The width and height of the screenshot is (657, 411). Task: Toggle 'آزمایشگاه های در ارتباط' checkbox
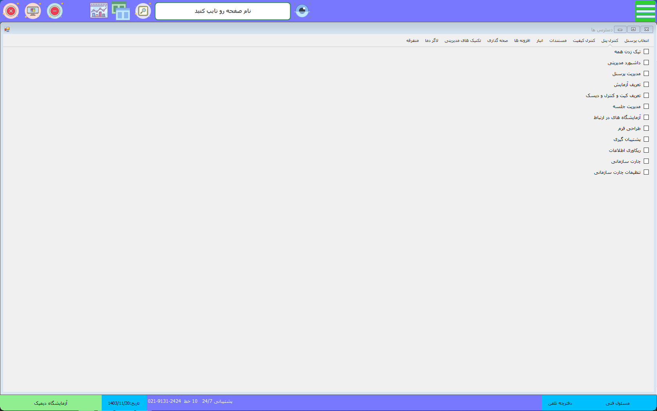[646, 117]
